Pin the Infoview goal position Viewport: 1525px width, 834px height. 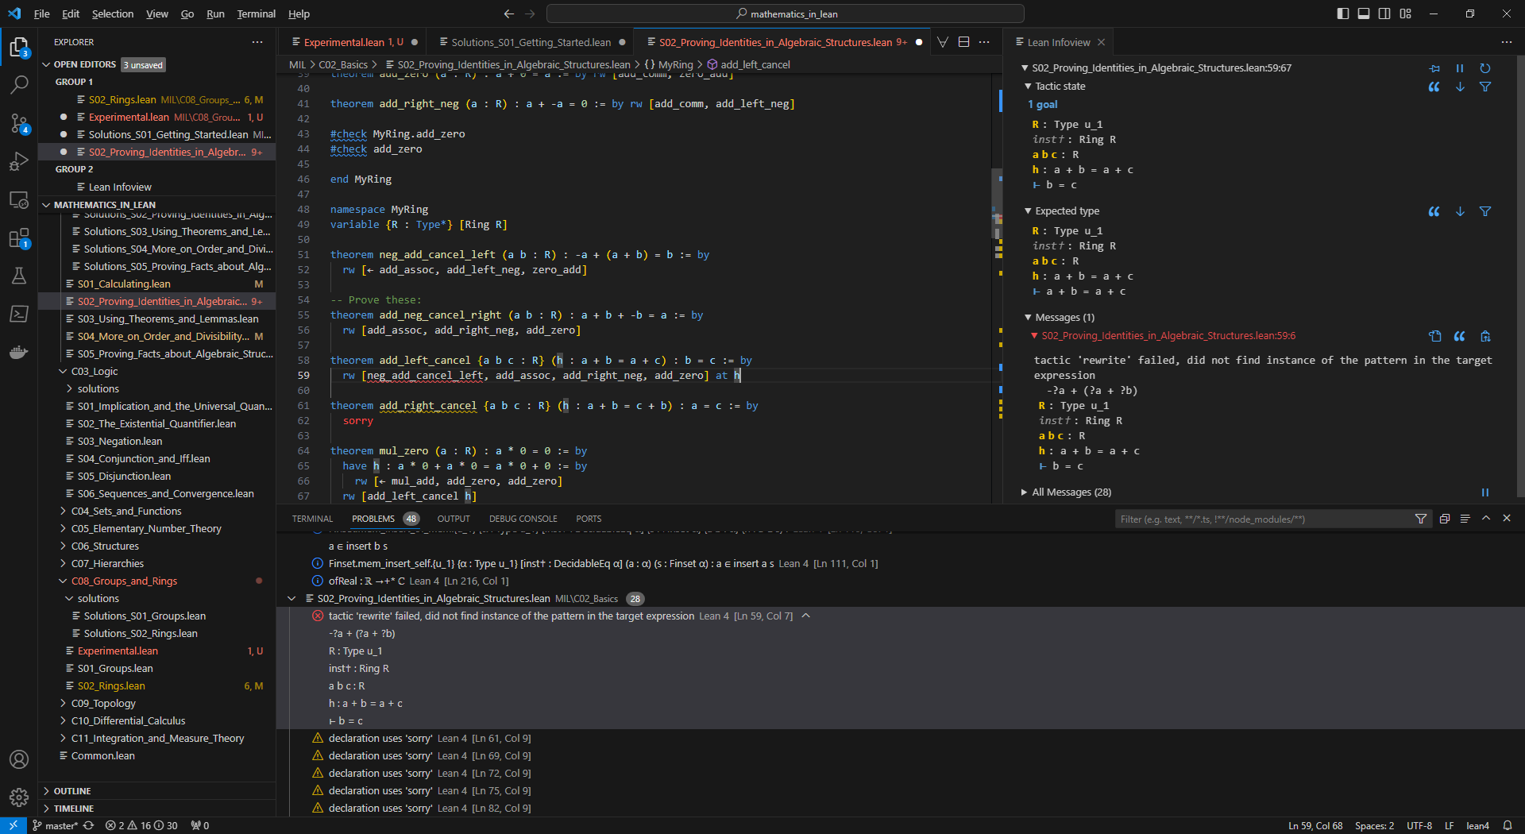click(x=1434, y=68)
